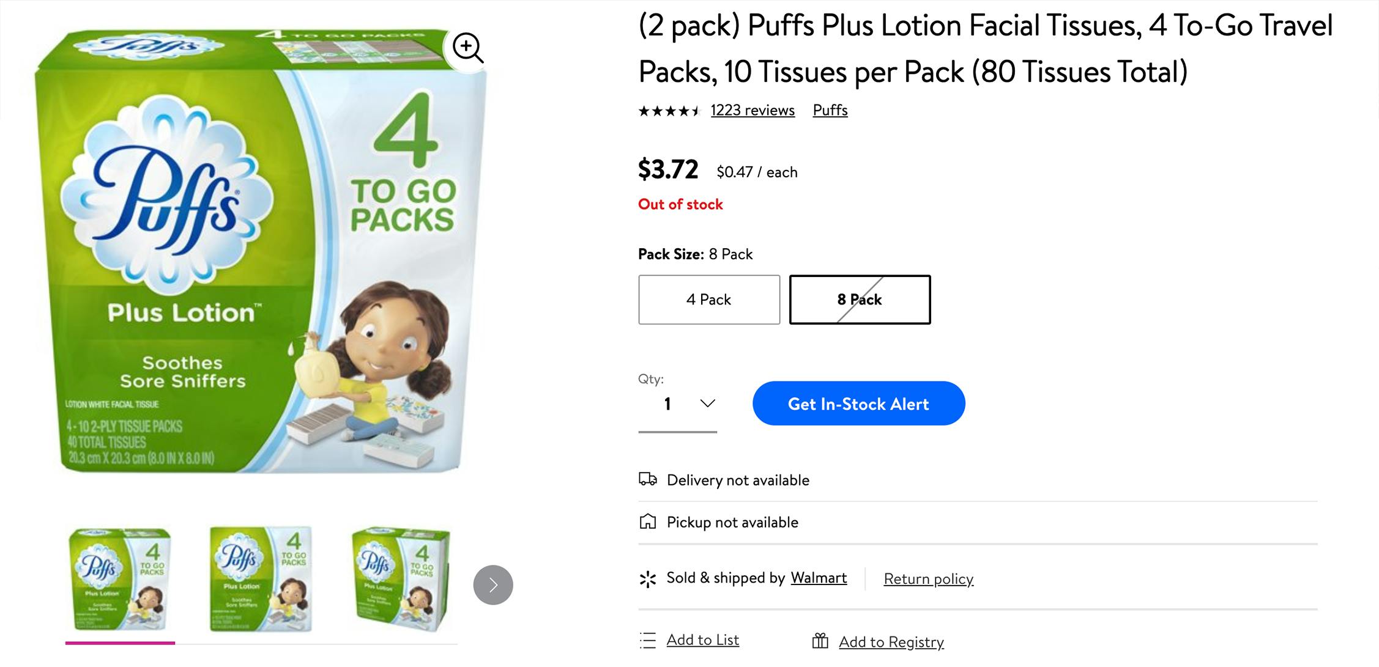This screenshot has width=1379, height=667.
Task: Click the gift Add to Registry icon
Action: [820, 641]
